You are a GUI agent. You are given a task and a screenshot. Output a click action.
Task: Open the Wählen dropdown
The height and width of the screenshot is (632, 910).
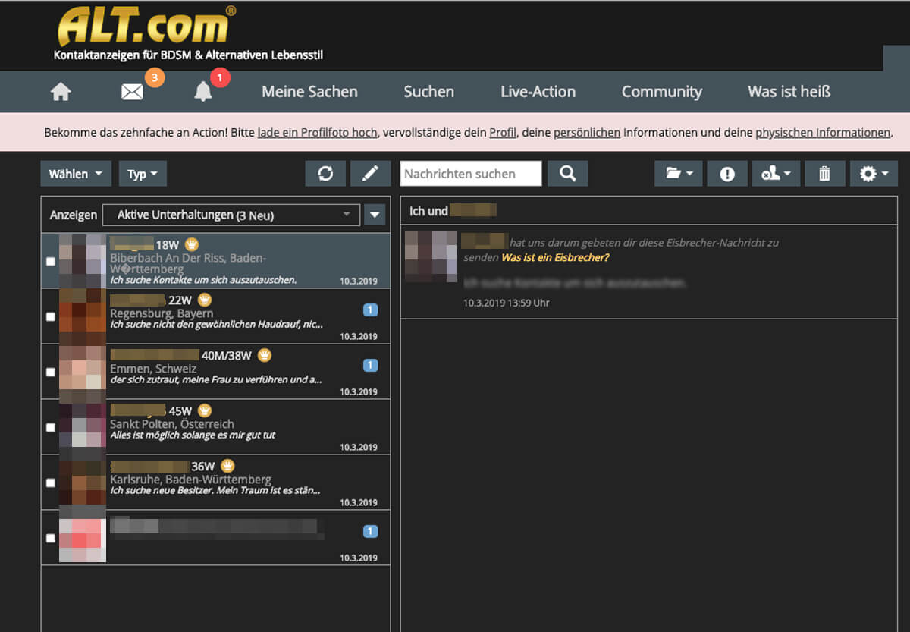[76, 174]
